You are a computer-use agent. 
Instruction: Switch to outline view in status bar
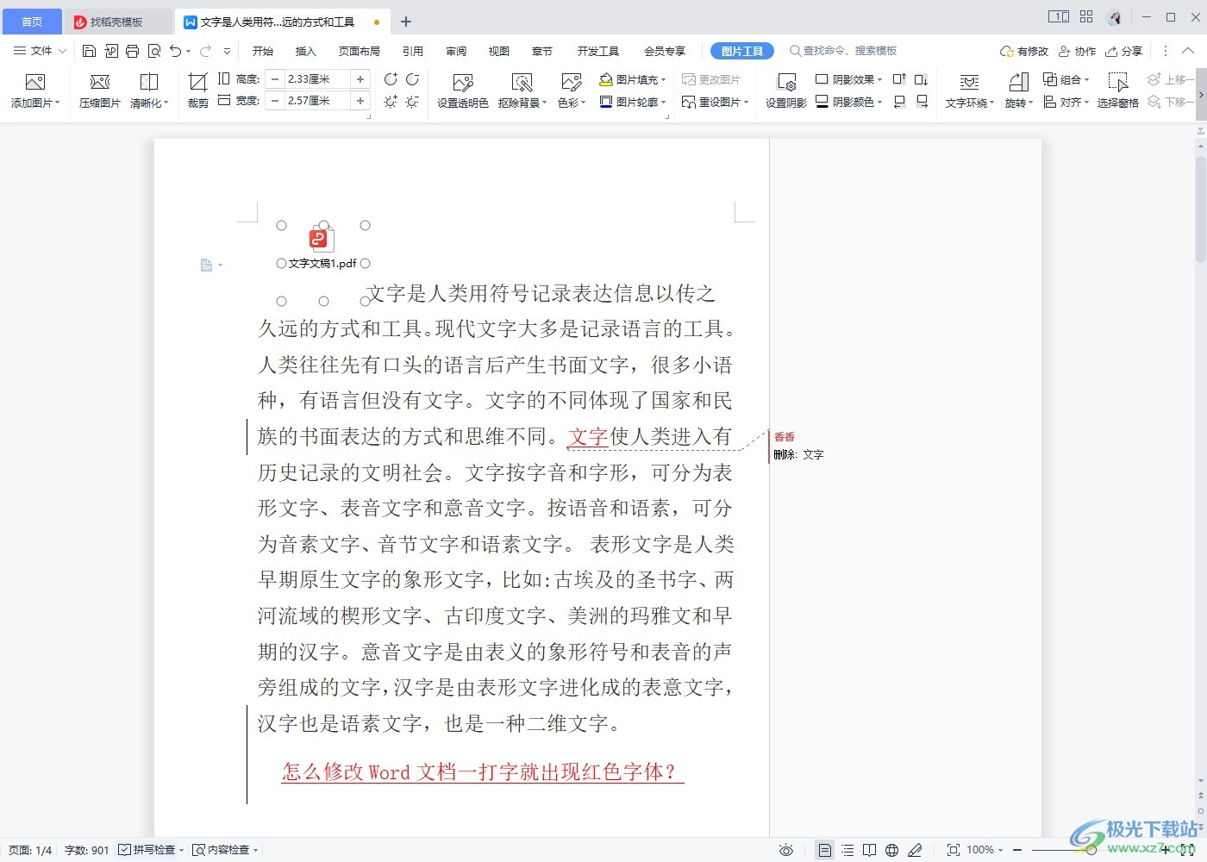[847, 850]
